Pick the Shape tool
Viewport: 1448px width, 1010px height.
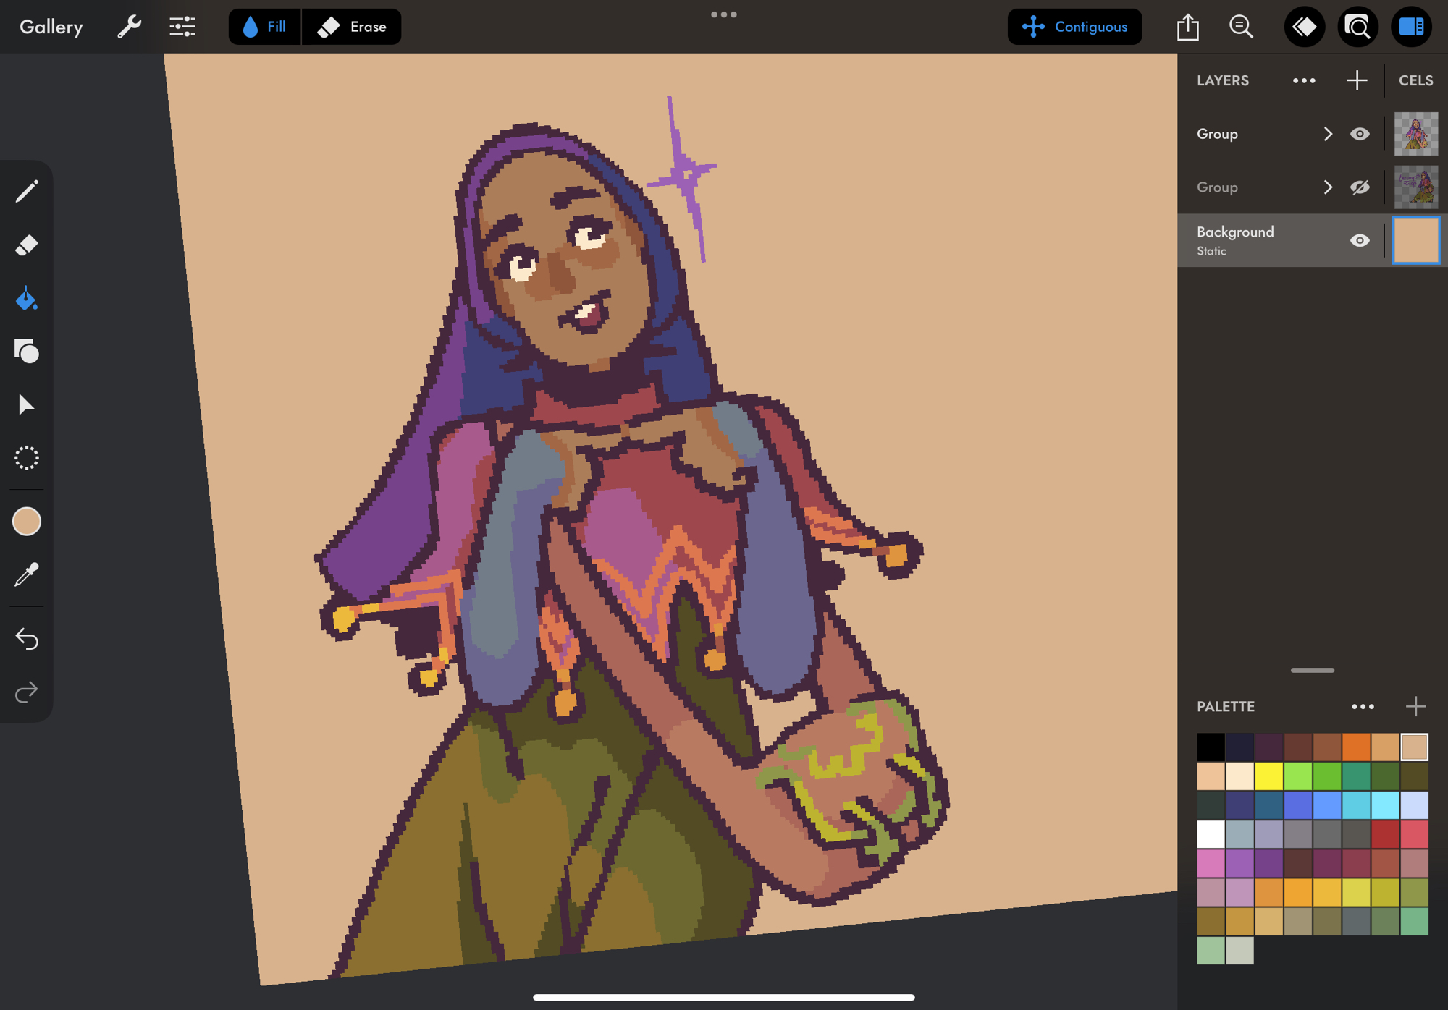pyautogui.click(x=27, y=352)
